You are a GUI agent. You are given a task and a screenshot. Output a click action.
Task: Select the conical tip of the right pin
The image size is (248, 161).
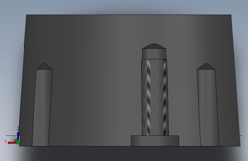206,67
